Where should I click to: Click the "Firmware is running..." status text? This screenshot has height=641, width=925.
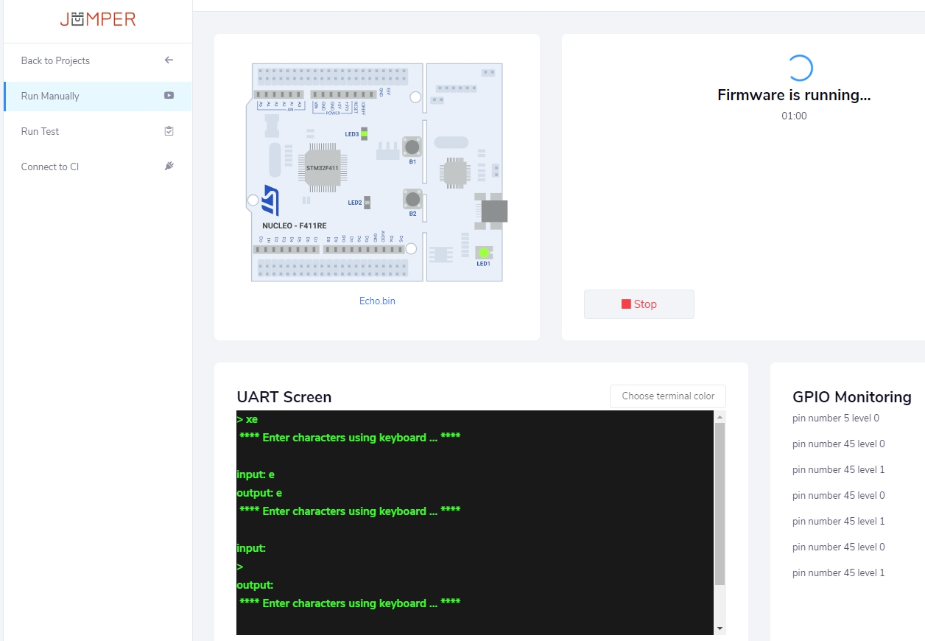pyautogui.click(x=794, y=95)
